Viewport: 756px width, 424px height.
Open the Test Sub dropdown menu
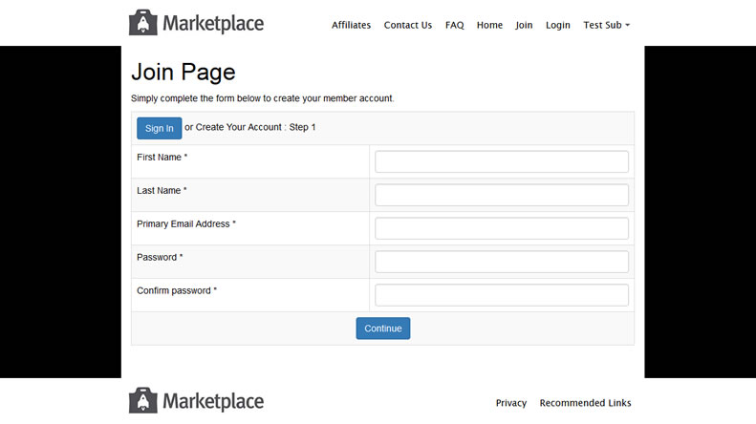pos(606,26)
